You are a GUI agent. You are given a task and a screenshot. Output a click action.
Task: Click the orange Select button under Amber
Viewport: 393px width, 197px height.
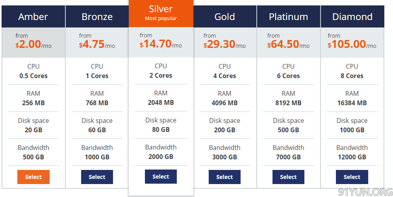(x=33, y=177)
